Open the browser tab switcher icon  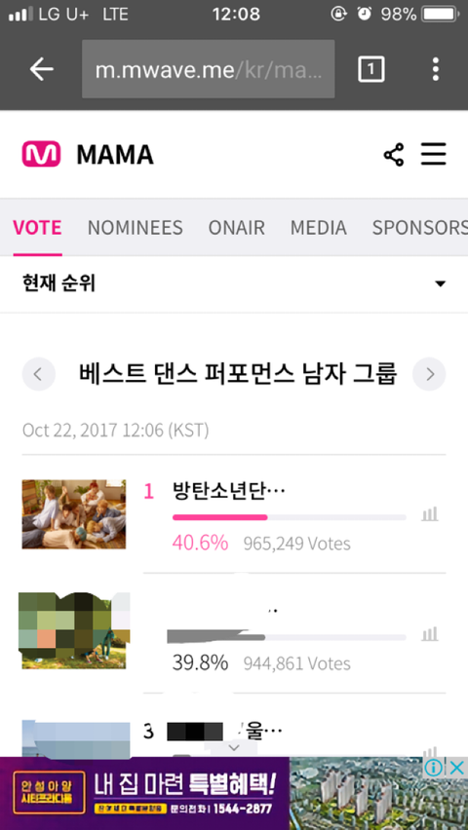click(371, 69)
